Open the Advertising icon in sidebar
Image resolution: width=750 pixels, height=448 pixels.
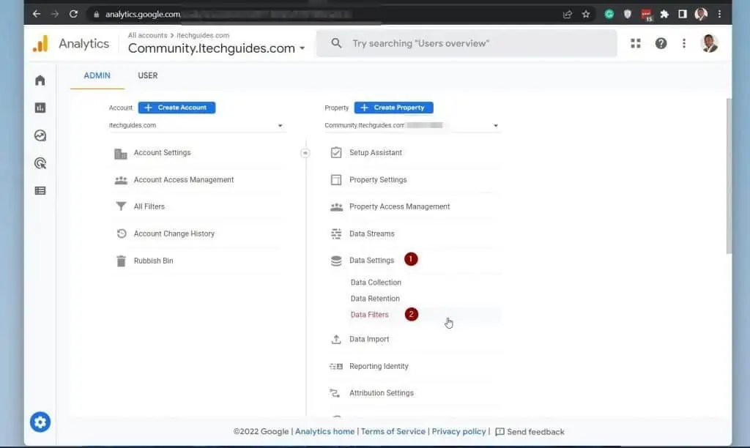40,163
